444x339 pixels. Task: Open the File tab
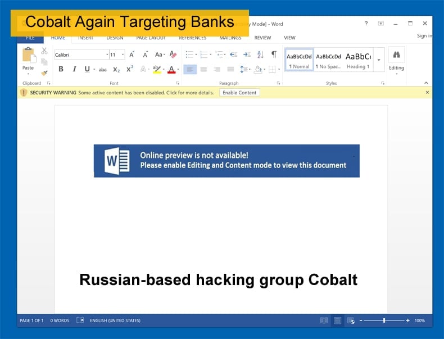30,38
